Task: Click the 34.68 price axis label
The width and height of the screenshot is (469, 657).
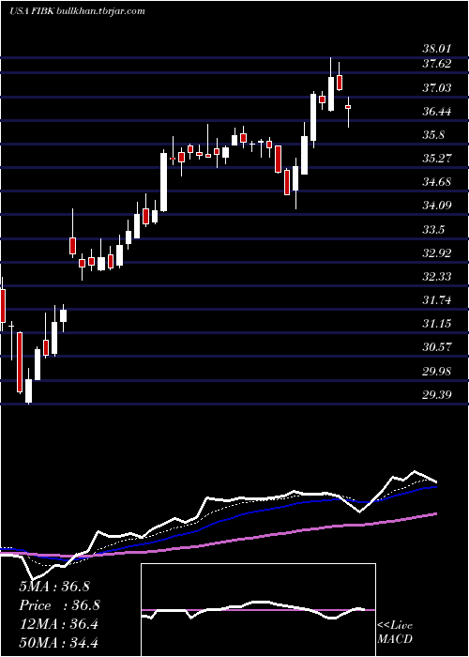Action: 437,182
